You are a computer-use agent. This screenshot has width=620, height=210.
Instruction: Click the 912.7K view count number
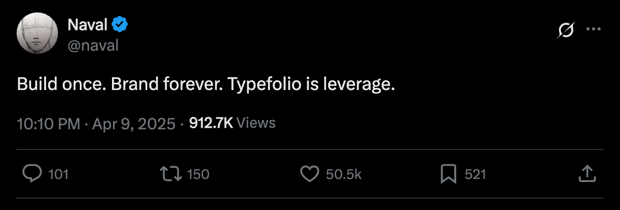(211, 124)
